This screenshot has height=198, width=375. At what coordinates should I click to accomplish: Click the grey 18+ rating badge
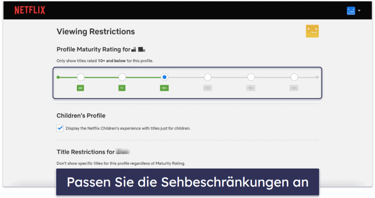coord(294,88)
